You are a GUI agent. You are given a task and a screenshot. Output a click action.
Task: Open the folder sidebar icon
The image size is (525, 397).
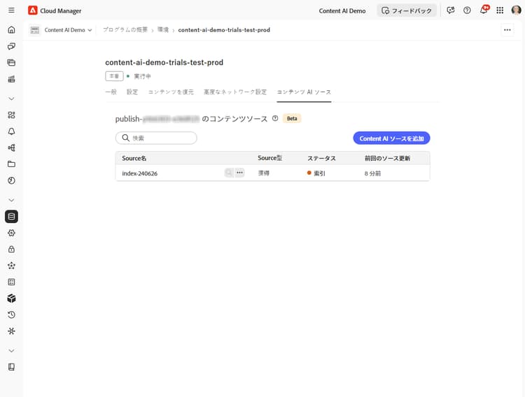tap(11, 164)
